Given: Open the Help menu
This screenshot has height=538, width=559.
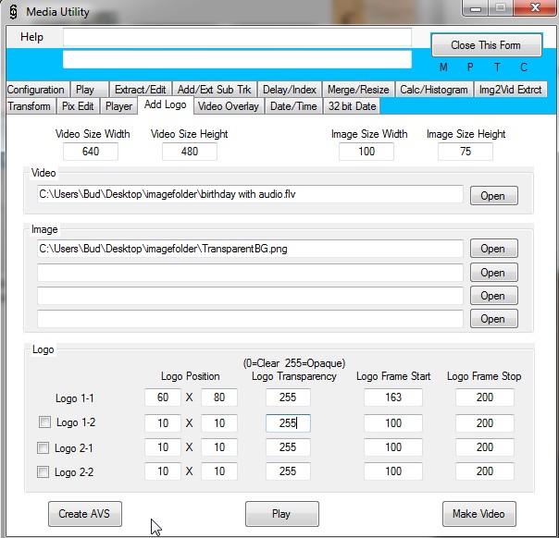Looking at the screenshot, I should (x=31, y=37).
